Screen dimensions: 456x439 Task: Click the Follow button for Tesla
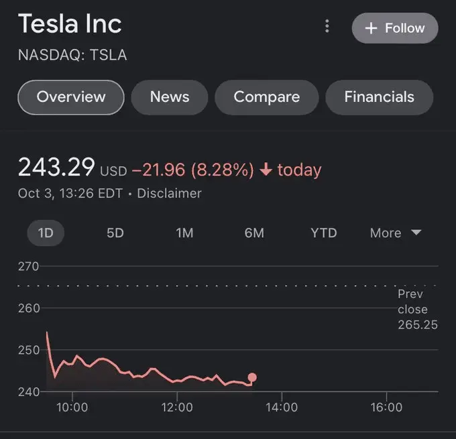(395, 28)
